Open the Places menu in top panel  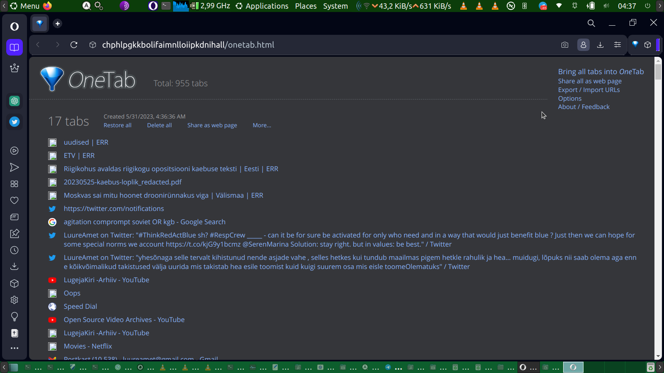coord(306,6)
